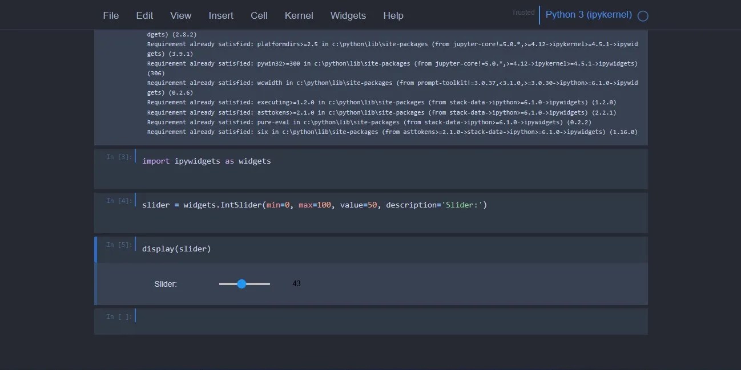Open the View menu
Image resolution: width=741 pixels, height=370 pixels.
pyautogui.click(x=181, y=15)
